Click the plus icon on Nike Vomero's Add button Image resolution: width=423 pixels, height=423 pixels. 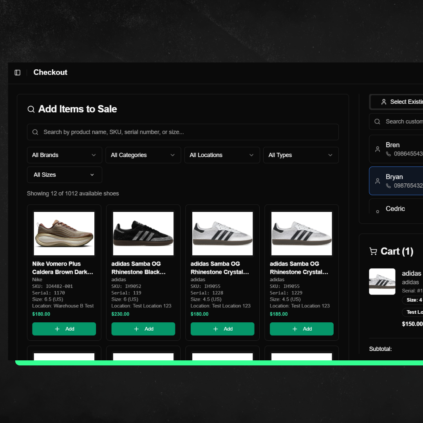coord(57,329)
